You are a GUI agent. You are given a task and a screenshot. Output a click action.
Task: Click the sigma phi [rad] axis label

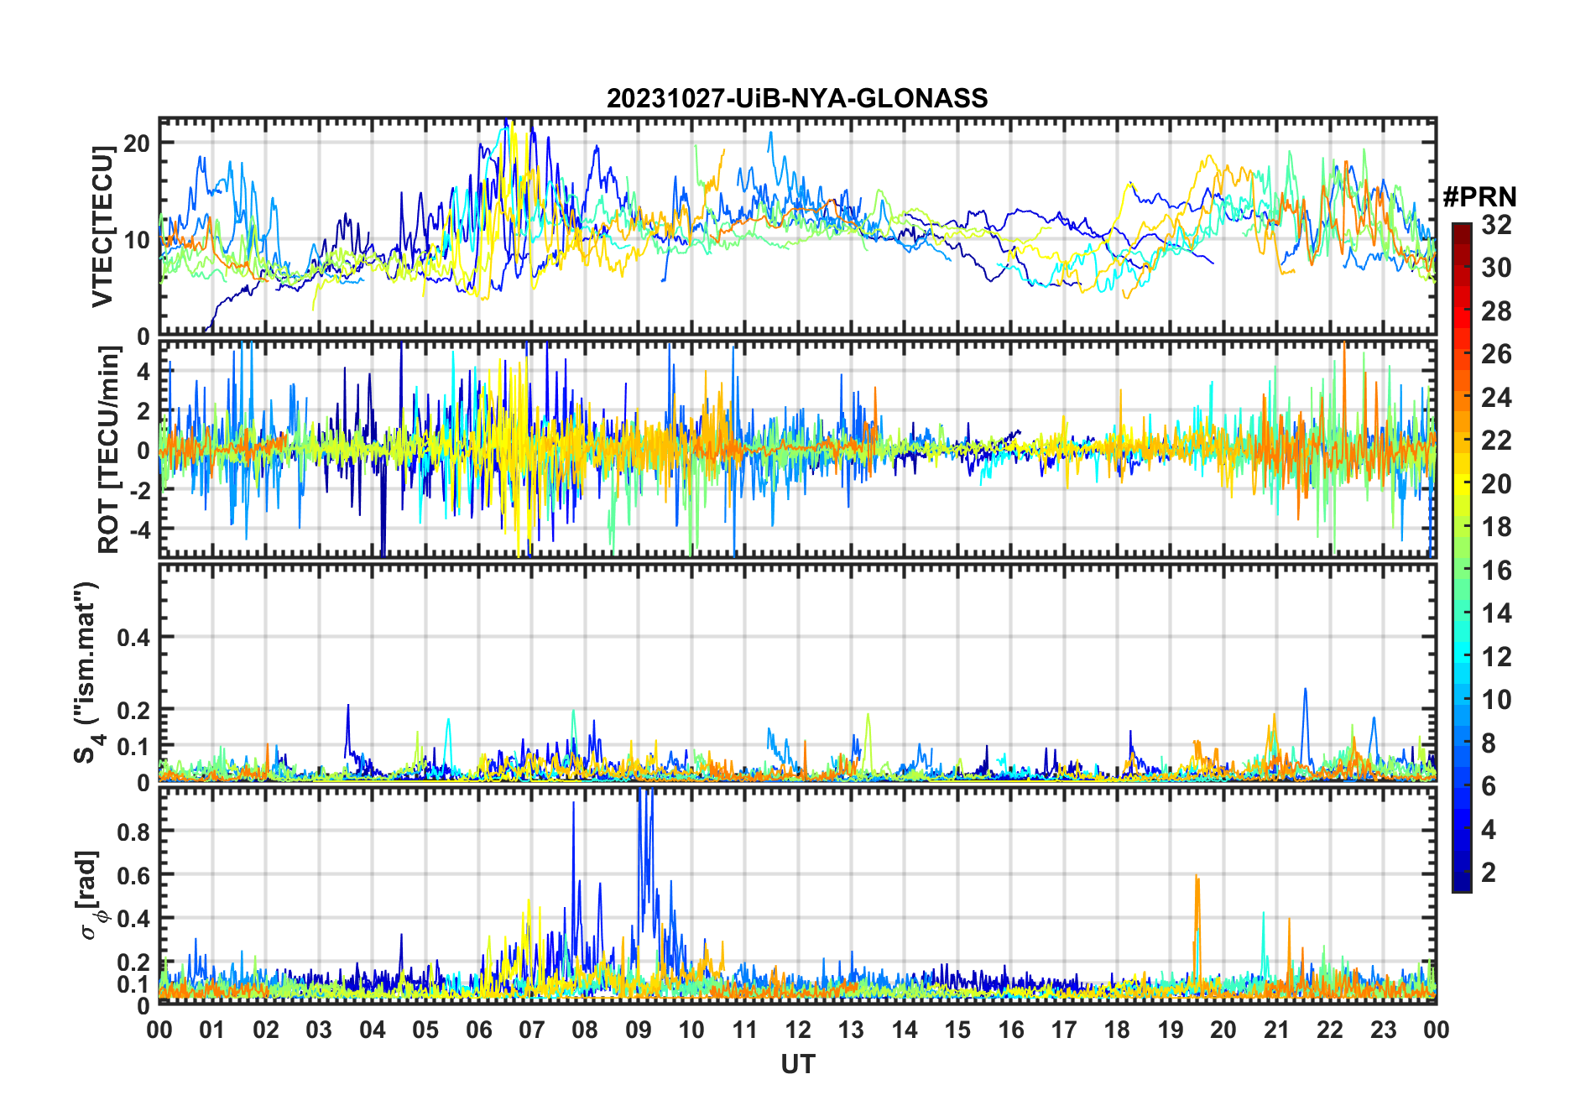click(92, 894)
